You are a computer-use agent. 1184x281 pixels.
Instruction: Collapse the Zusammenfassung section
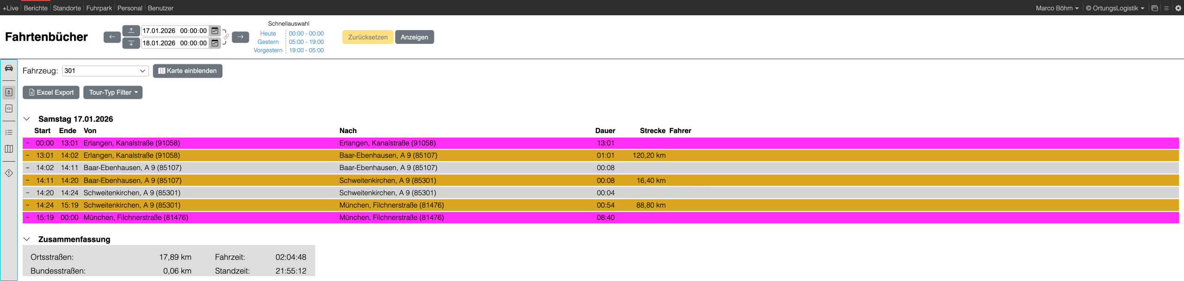(x=27, y=239)
